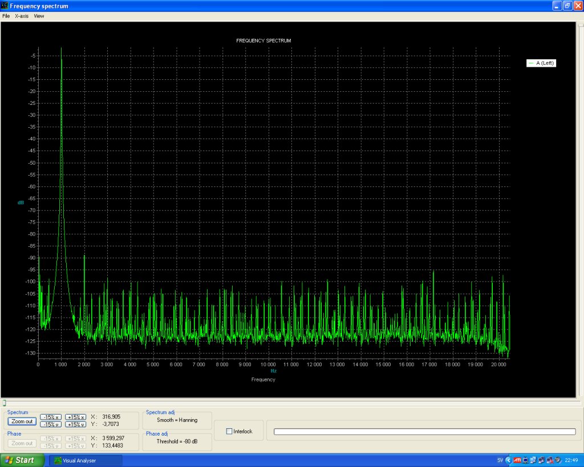Select Visual Analyser taskbar button
584x467 pixels.
coord(86,460)
